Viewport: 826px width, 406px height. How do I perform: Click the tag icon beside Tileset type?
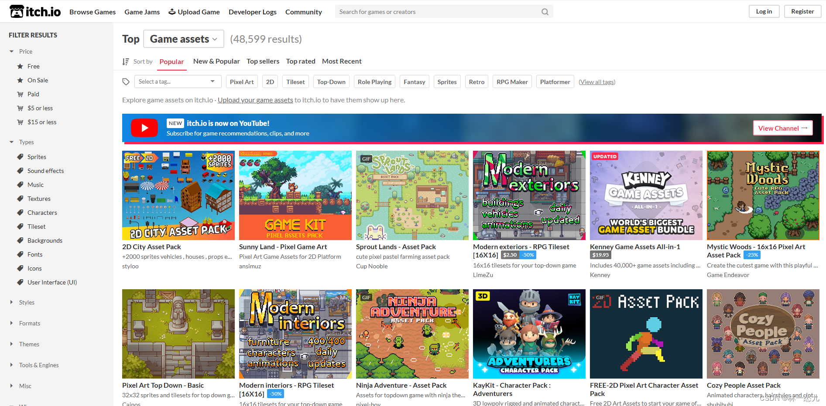20,227
